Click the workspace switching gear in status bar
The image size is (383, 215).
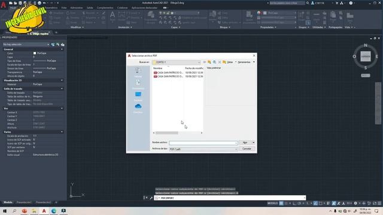pos(355,203)
